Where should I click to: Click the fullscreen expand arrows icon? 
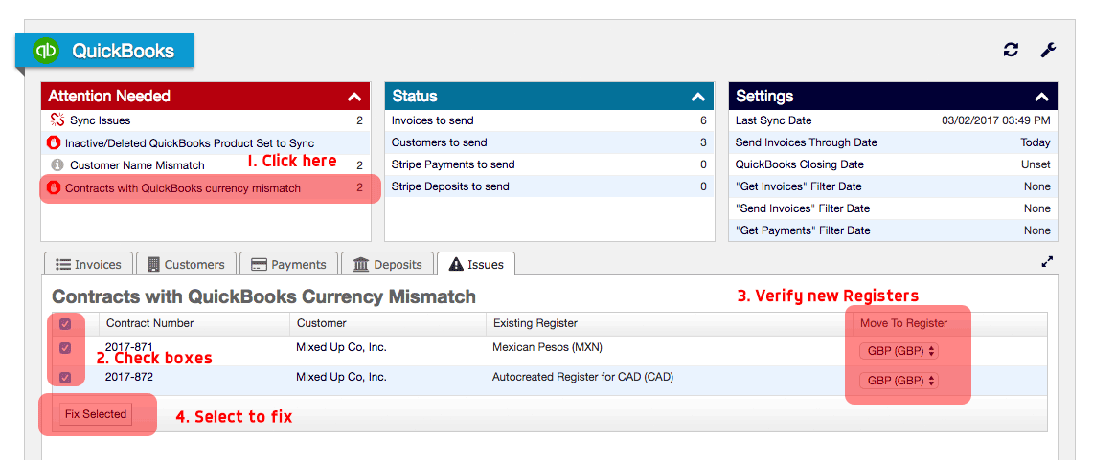tap(1047, 262)
